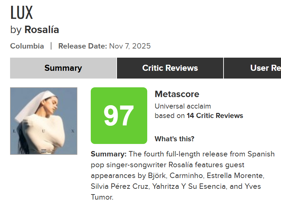Click the name Björk in the summary
This screenshot has height=207, width=281.
157,176
